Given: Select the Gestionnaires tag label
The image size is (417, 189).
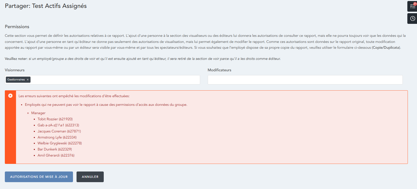Looking at the screenshot, I should [16, 80].
